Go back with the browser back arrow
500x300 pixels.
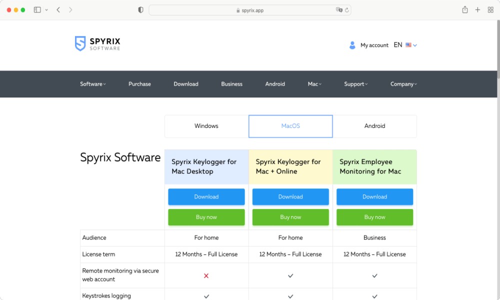tap(58, 10)
